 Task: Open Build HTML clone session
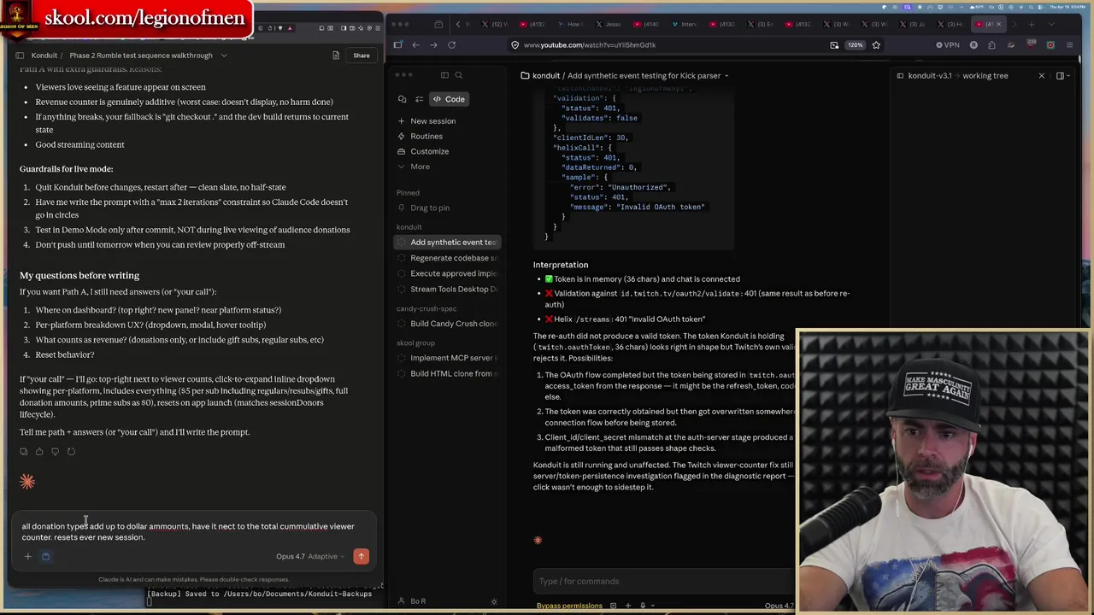[x=447, y=373]
